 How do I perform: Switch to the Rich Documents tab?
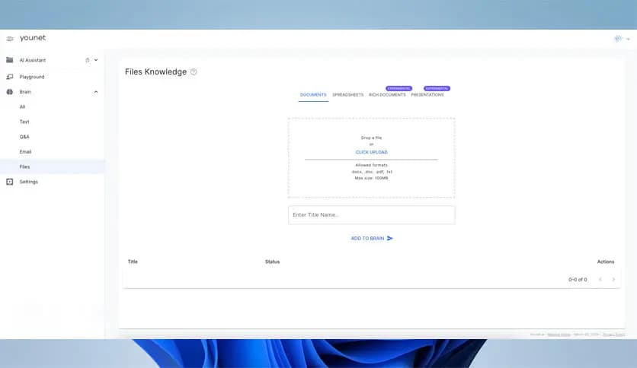point(387,95)
